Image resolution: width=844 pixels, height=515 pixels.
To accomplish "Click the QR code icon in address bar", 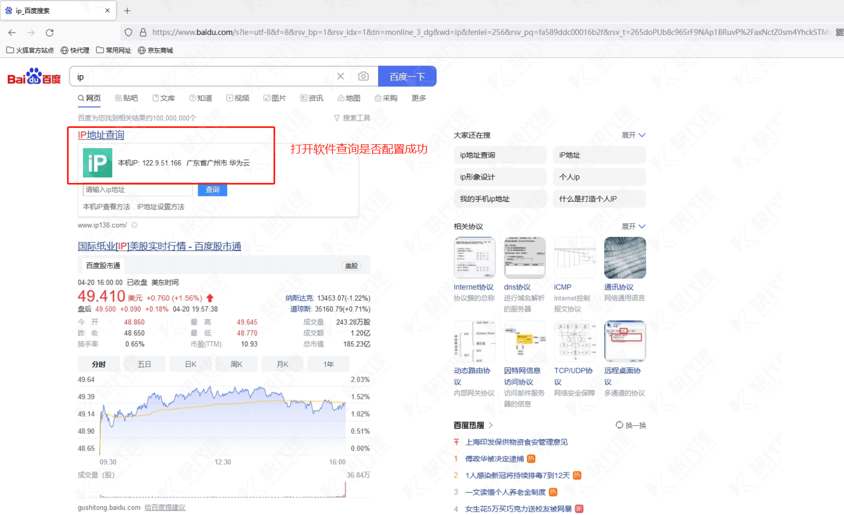I will [x=840, y=33].
